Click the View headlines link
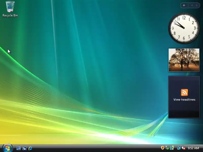This screenshot has height=152, width=203. click(184, 100)
